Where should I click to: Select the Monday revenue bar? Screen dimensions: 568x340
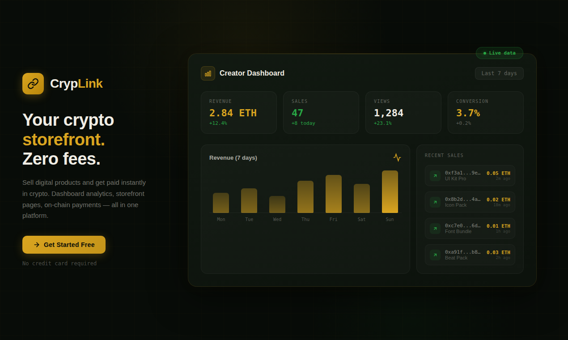(221, 203)
